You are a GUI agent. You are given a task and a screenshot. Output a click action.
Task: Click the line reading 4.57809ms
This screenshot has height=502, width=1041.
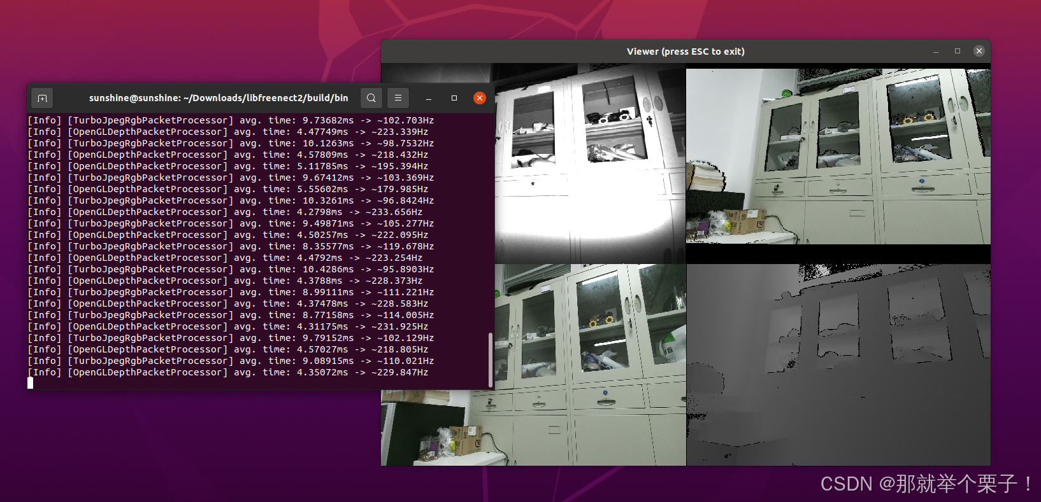coord(228,155)
